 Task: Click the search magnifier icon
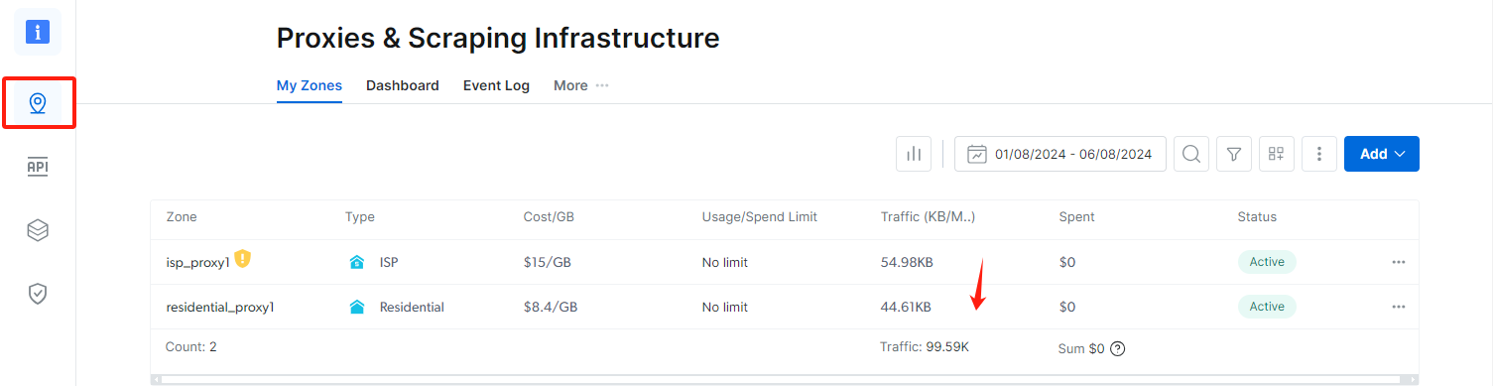pos(1191,154)
